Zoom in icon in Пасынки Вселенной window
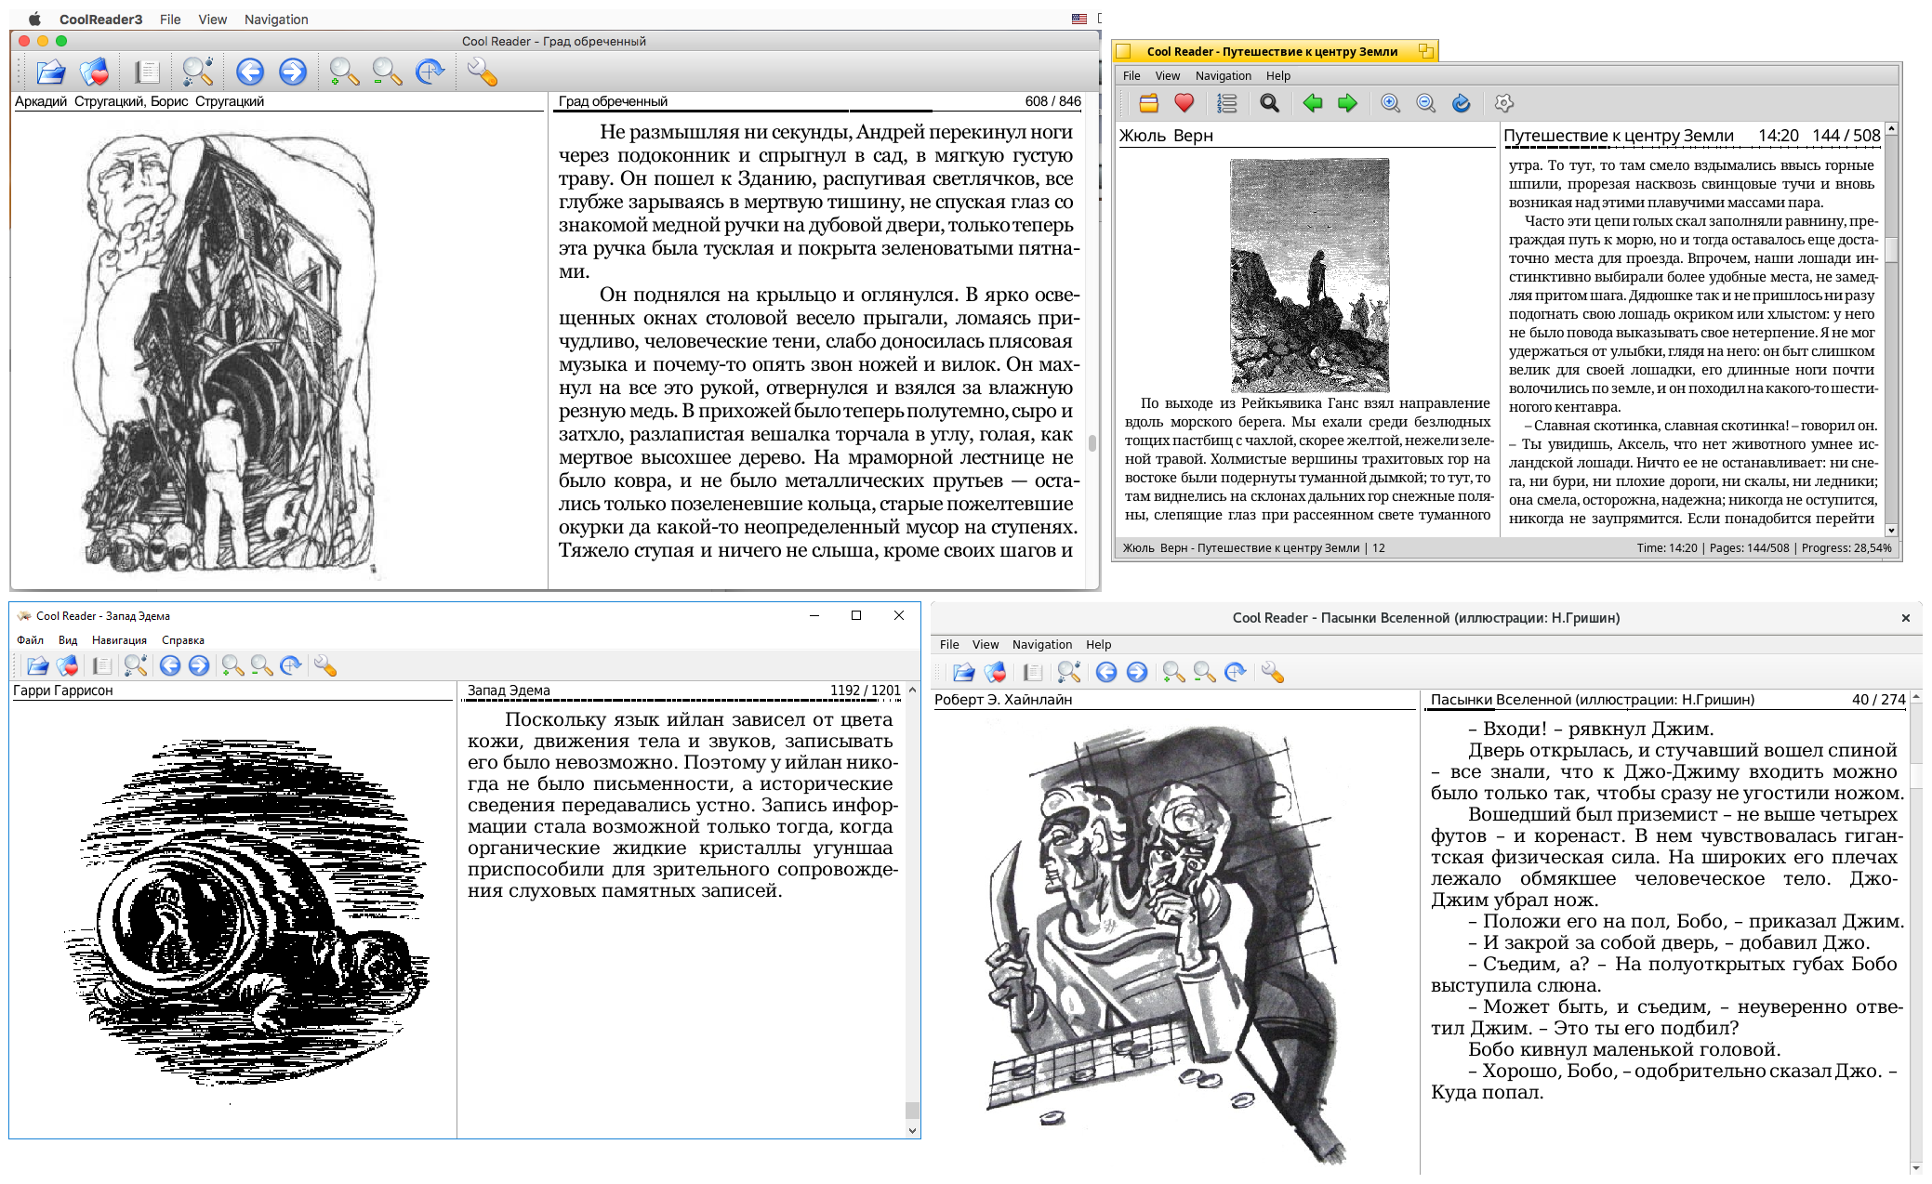The image size is (1932, 1184). click(1173, 672)
